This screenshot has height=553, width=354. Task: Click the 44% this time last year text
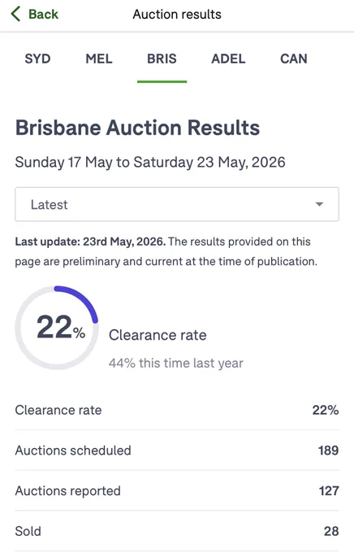(175, 363)
